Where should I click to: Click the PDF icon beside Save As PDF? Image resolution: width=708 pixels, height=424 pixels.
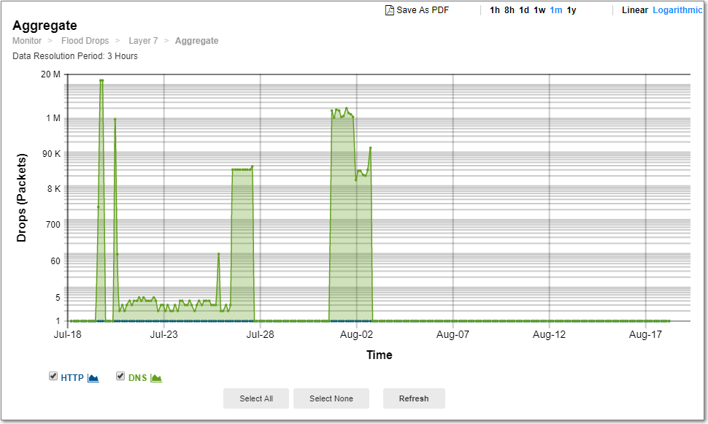point(388,10)
